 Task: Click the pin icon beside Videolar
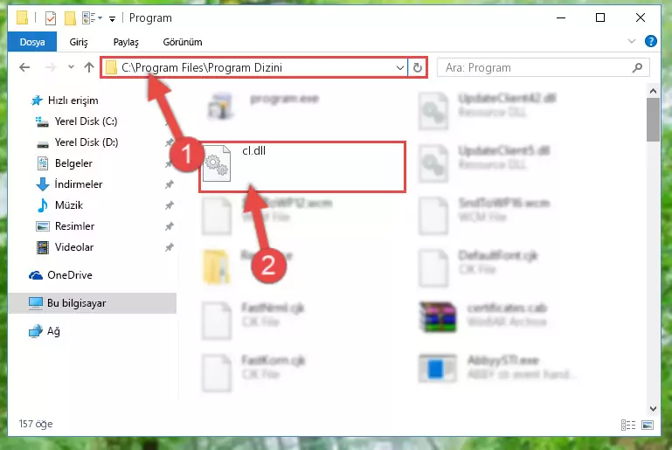[x=170, y=247]
